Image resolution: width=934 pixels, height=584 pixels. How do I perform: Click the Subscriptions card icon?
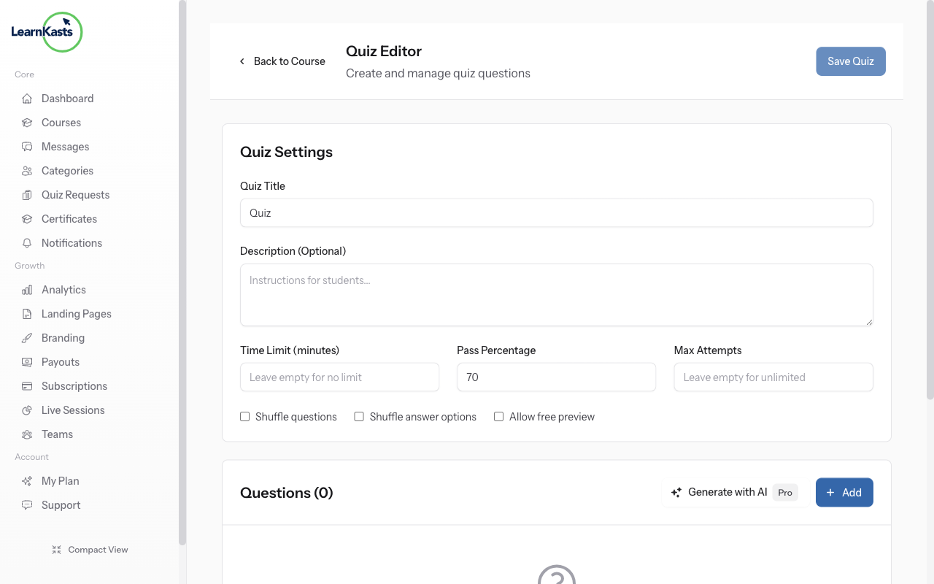[26, 385]
